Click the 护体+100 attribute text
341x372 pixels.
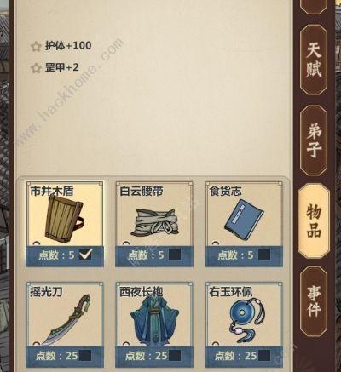point(68,46)
